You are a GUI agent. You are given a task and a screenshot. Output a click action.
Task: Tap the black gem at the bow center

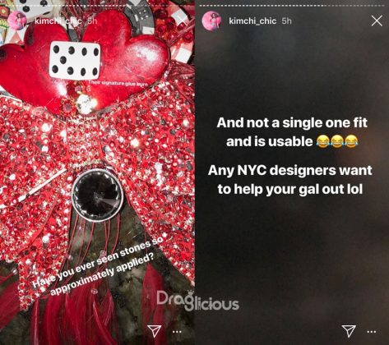coord(97,195)
